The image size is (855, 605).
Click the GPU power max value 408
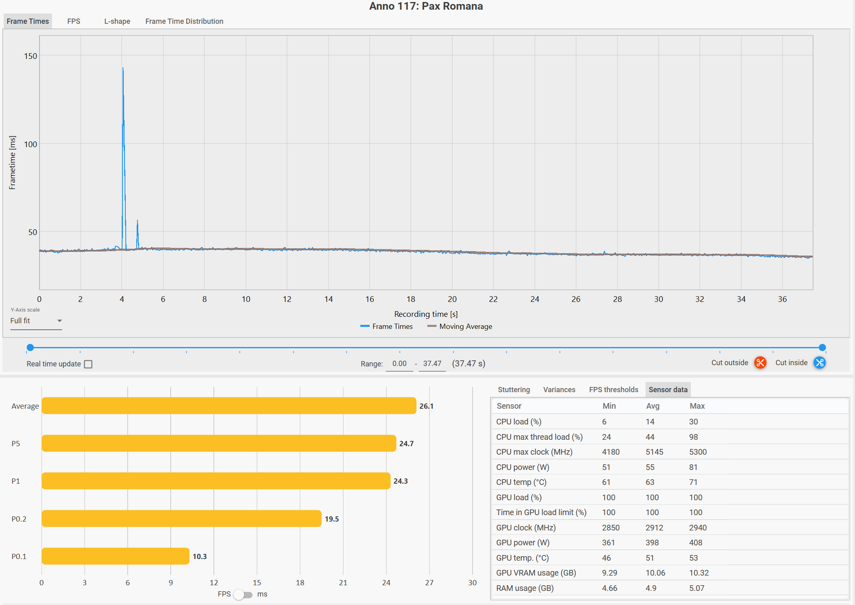coord(696,543)
